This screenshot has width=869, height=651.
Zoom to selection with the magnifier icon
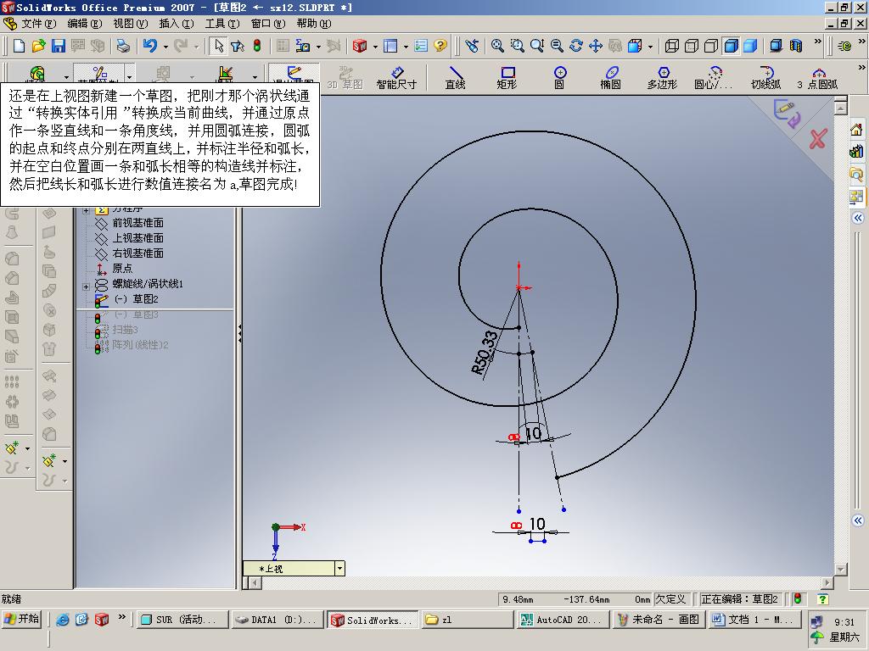pos(557,46)
